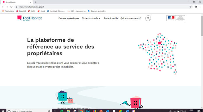
Task: Click the France map illustration
Action: [158, 54]
